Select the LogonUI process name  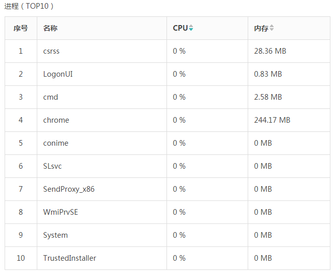tap(58, 74)
